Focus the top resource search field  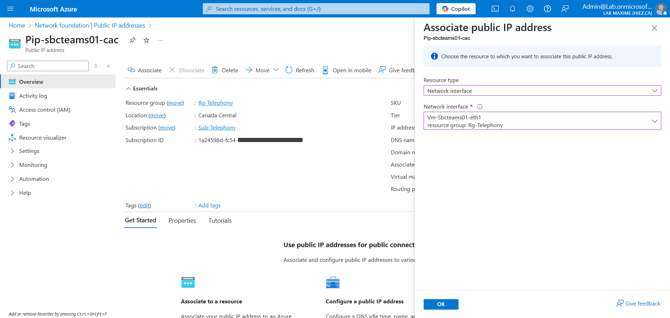pos(316,9)
